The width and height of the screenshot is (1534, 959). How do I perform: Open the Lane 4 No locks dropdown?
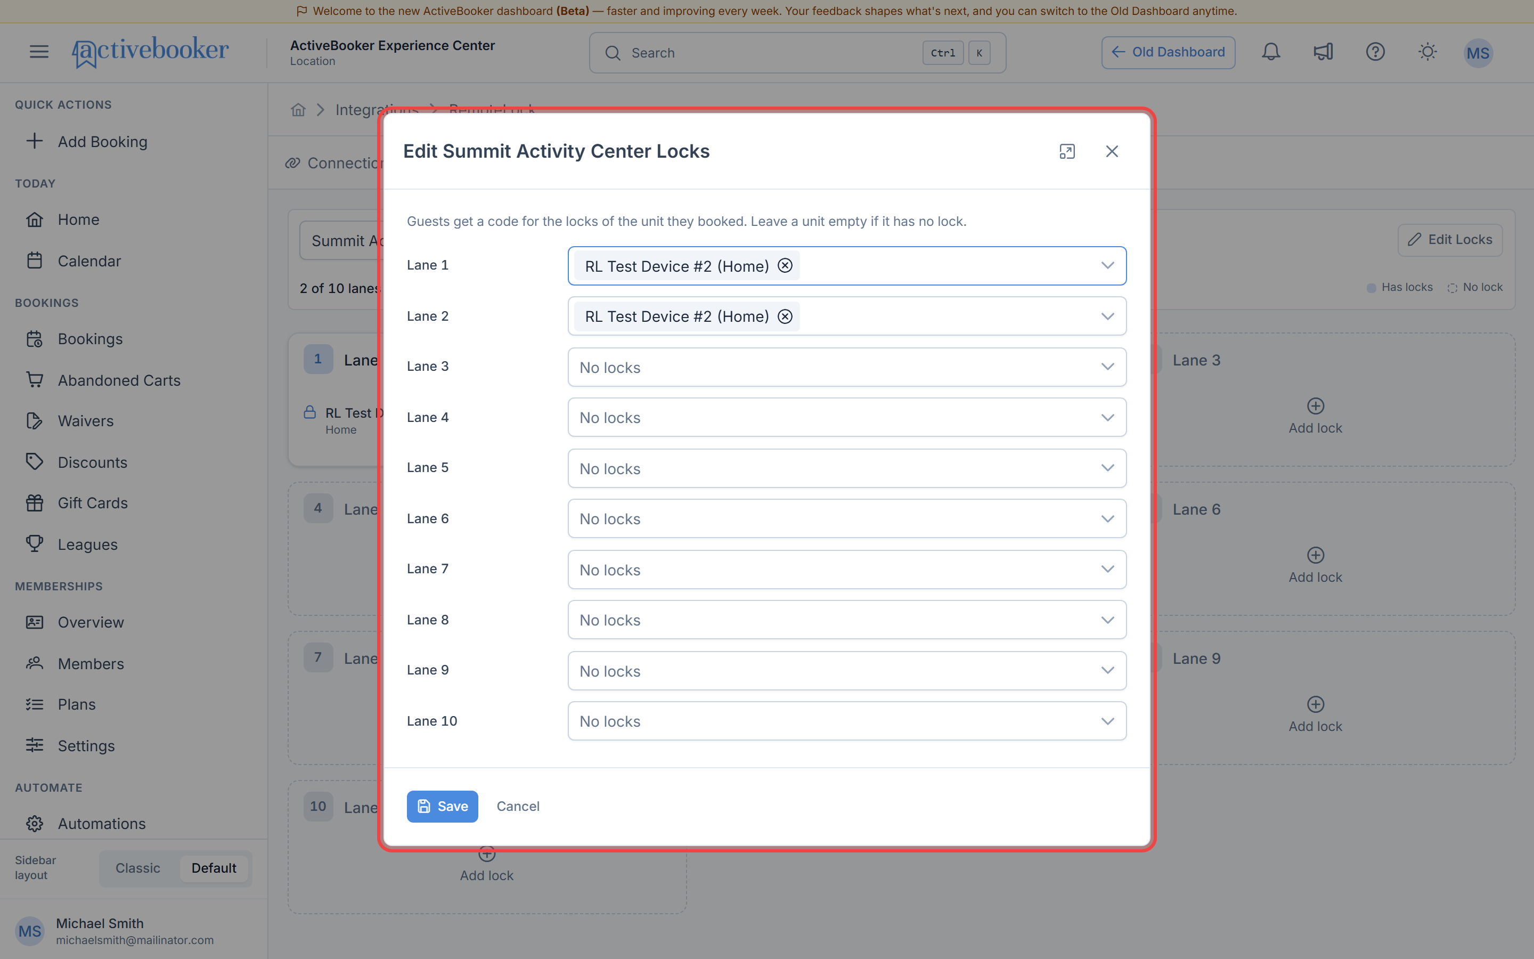pyautogui.click(x=847, y=417)
